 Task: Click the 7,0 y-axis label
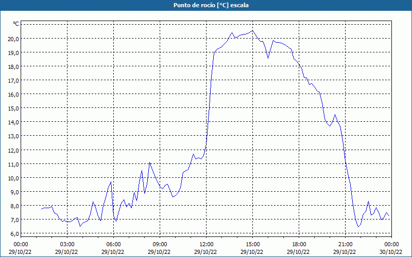[x=14, y=220]
